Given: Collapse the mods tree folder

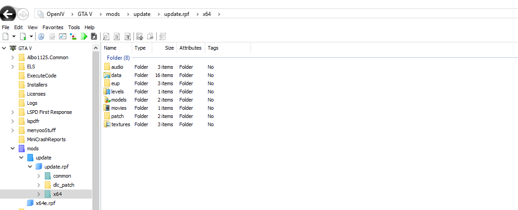Looking at the screenshot, I should [12, 149].
